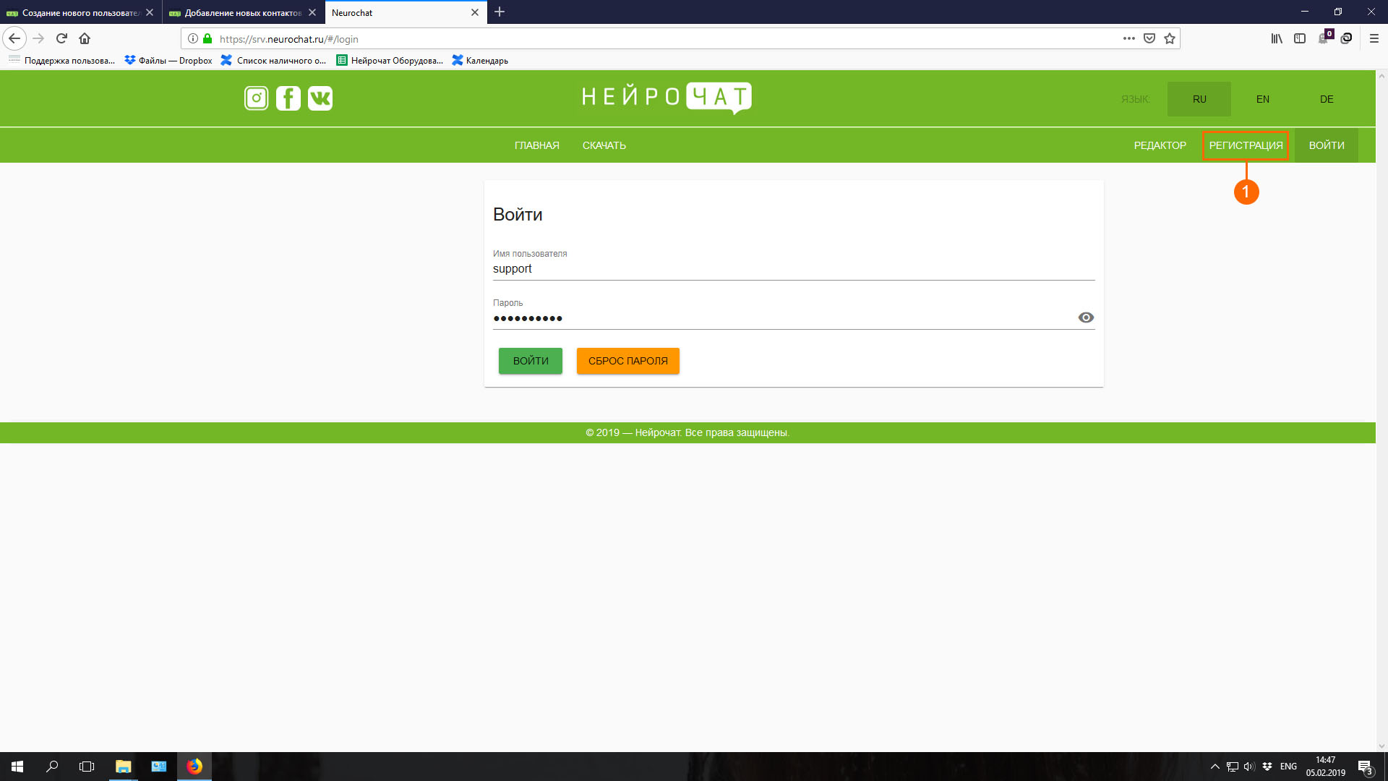
Task: Open the Windows Start menu
Action: click(x=17, y=767)
